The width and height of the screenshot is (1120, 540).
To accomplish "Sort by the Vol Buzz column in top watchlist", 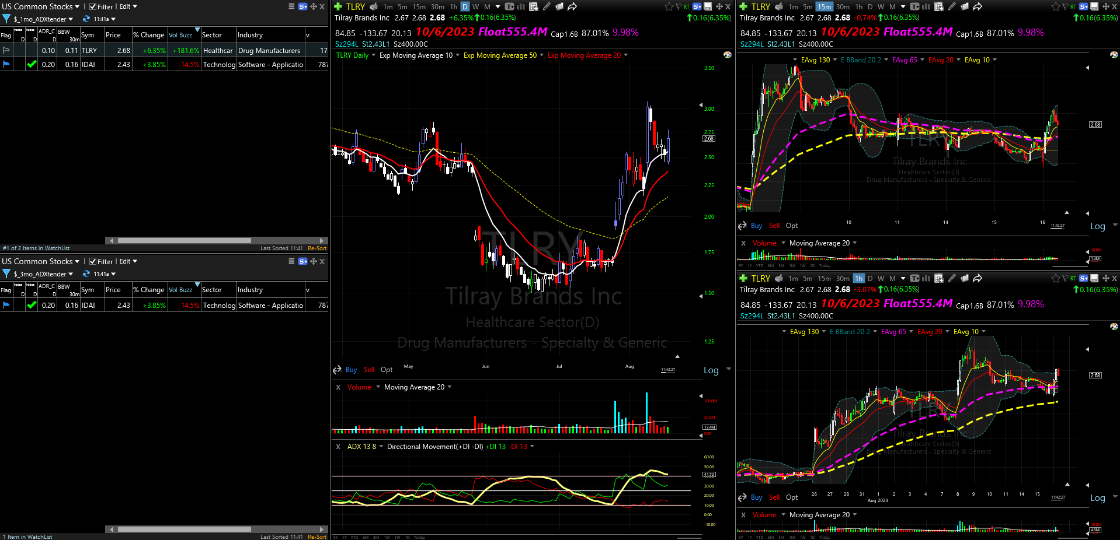I will point(180,35).
